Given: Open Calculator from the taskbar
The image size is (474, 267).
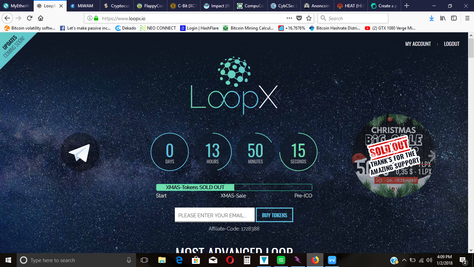Looking at the screenshot, I should (x=247, y=260).
